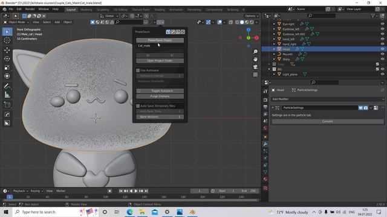The width and height of the screenshot is (387, 217).
Task: Enable Auto Save Temporary Files checkbox
Action: pyautogui.click(x=138, y=106)
